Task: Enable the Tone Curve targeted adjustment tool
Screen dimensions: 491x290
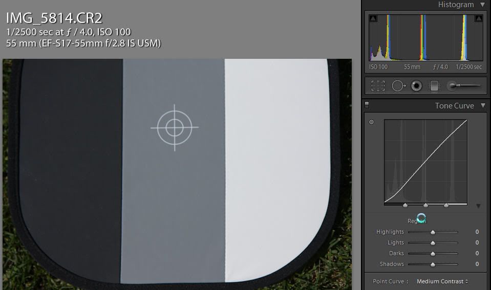Action: pyautogui.click(x=371, y=122)
